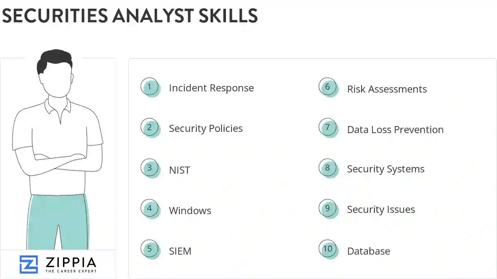Viewport: 497px width, 279px height.
Task: Click the number 7 circle badge
Action: coord(328,128)
